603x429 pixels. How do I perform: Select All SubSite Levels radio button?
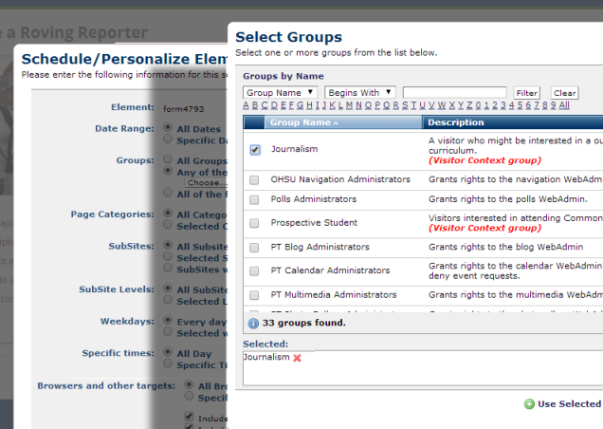(x=168, y=288)
